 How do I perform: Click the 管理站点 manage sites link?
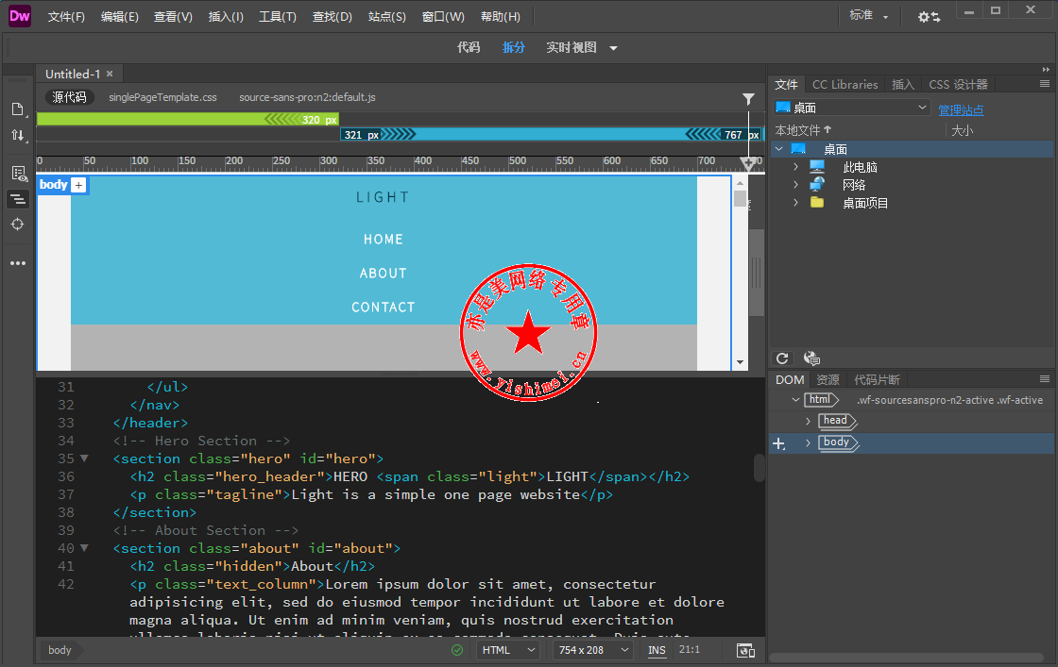pyautogui.click(x=961, y=109)
